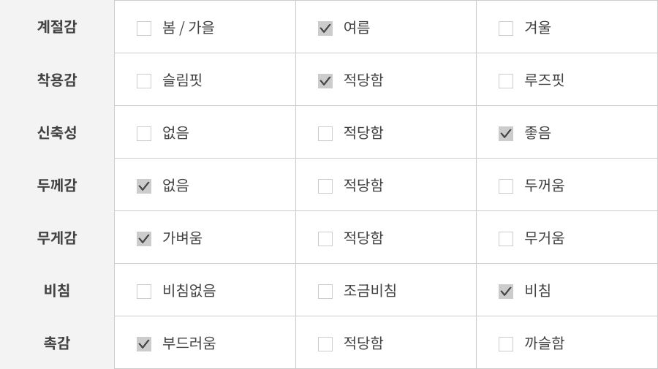Uncheck the 여름 season checkbox
Viewport: 658px width, 369px height.
coord(325,28)
